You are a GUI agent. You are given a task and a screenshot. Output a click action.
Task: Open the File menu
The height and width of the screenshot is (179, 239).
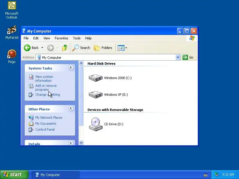point(26,38)
